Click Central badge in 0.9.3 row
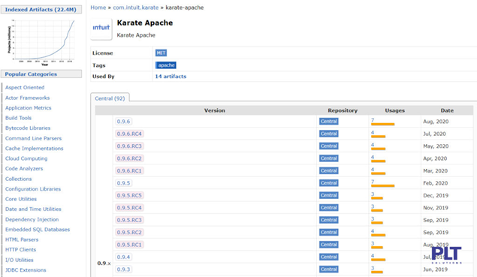Image resolution: width=477 pixels, height=277 pixels. pyautogui.click(x=328, y=269)
